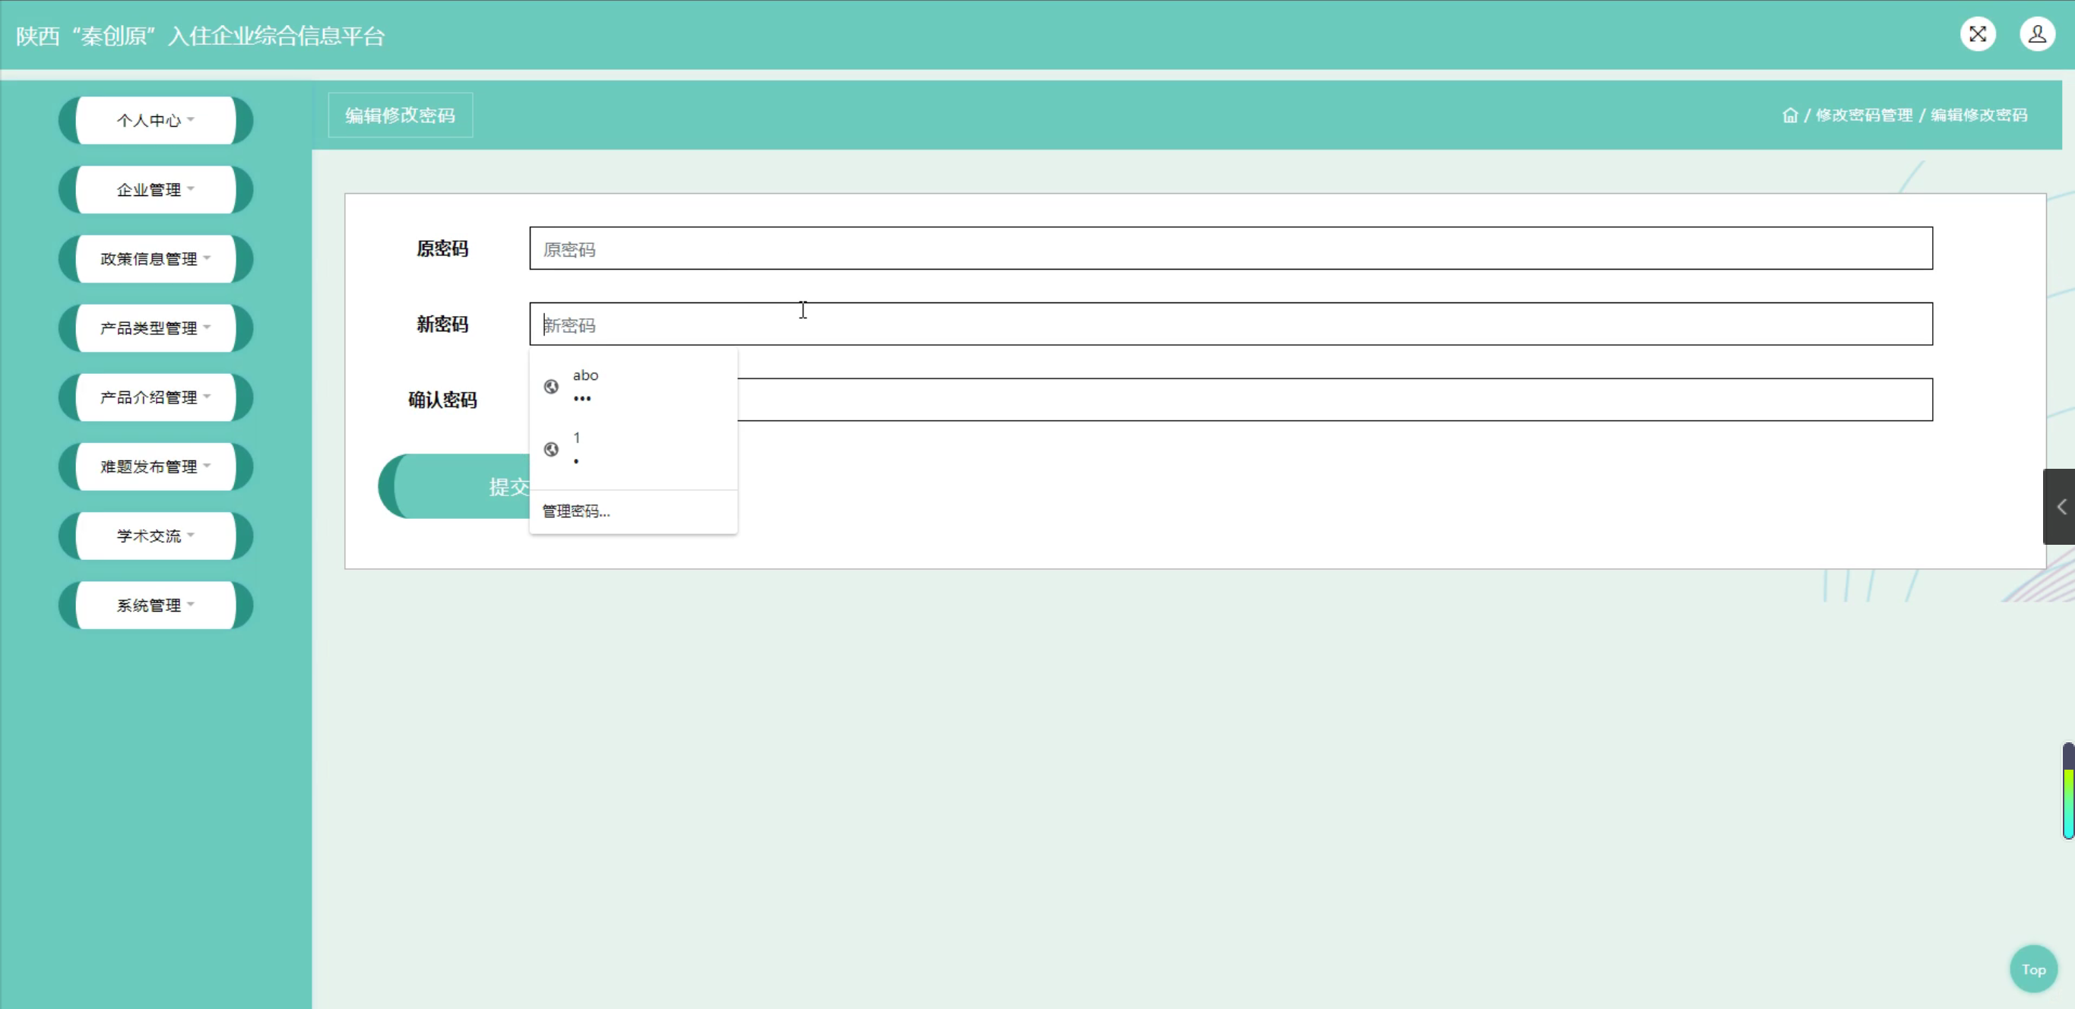Click globe icon beside credential 1
Image resolution: width=2075 pixels, height=1009 pixels.
[x=551, y=449]
